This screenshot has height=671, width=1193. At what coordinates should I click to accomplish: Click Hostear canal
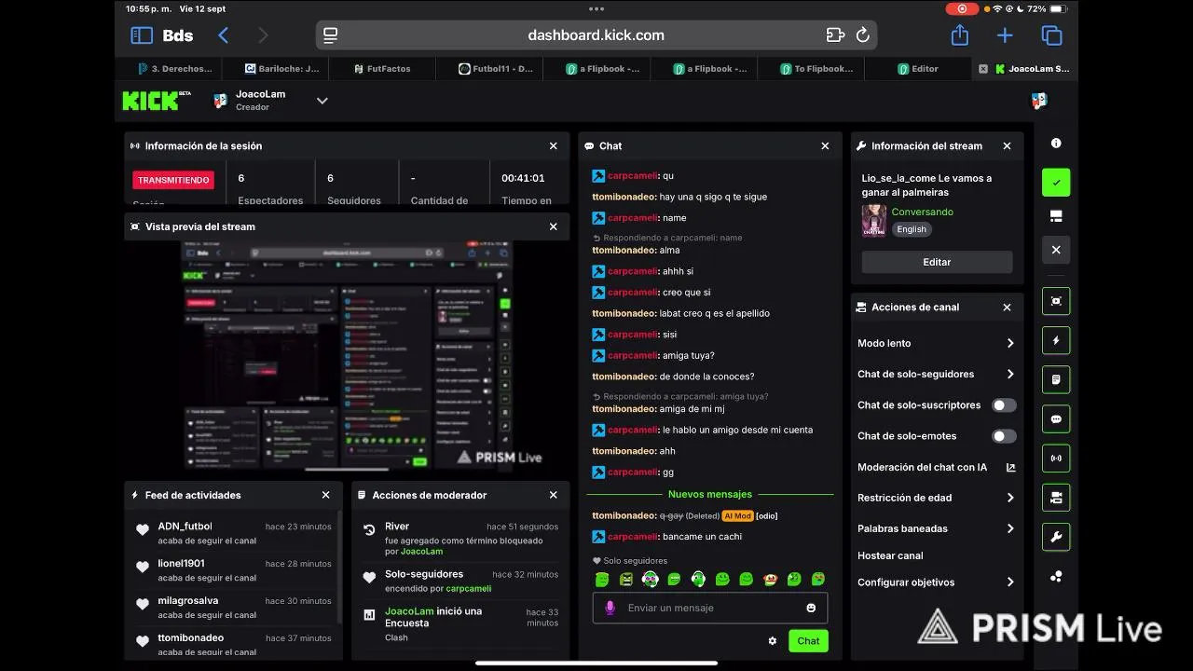coord(890,555)
